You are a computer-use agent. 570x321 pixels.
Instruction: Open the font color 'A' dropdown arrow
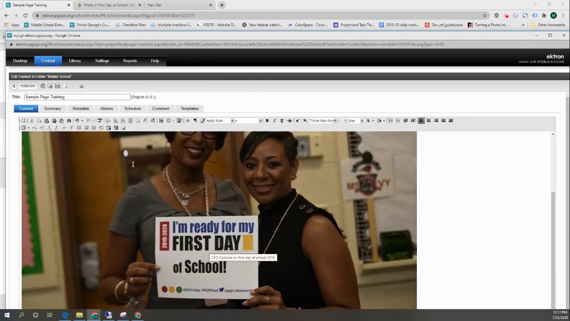373,121
